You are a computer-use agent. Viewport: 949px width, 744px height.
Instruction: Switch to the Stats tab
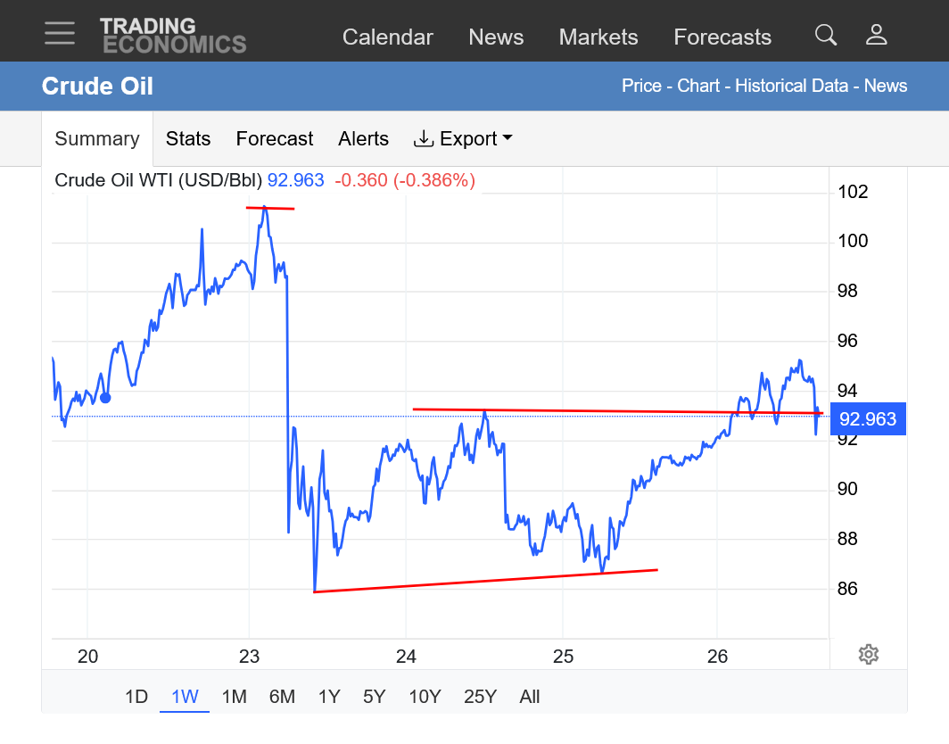tap(188, 139)
